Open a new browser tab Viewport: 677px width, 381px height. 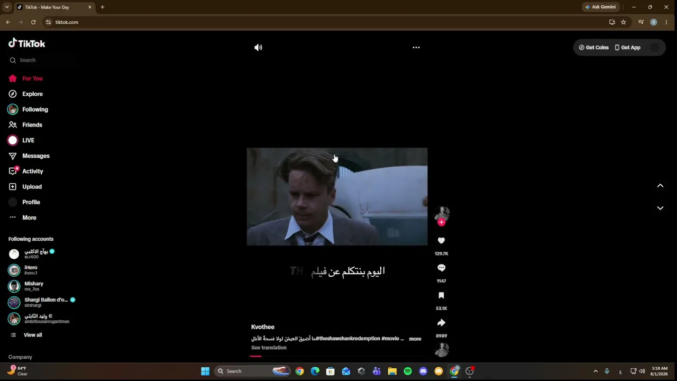[102, 7]
